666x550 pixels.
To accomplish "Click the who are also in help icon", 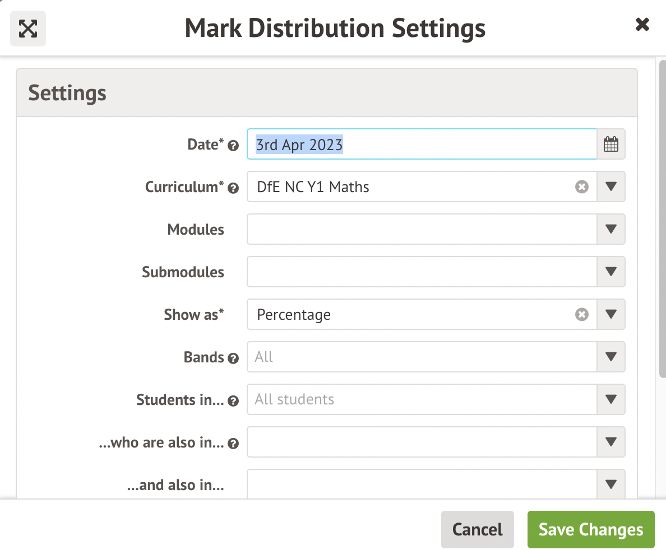I will pyautogui.click(x=234, y=444).
